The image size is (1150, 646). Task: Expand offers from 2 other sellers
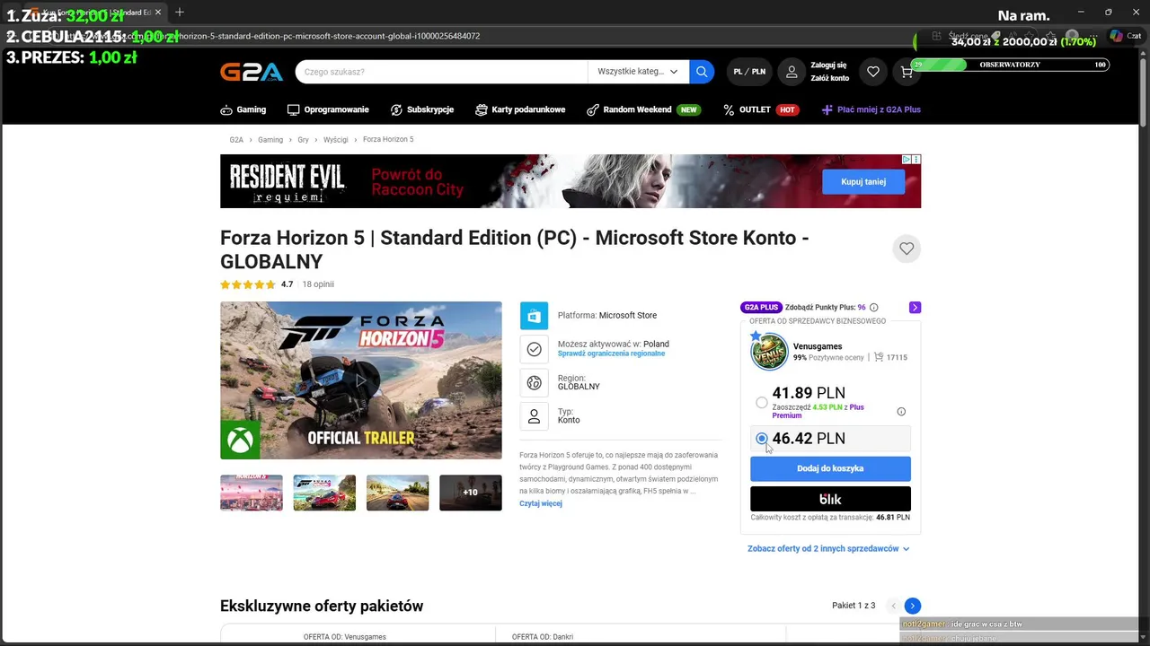coord(828,548)
